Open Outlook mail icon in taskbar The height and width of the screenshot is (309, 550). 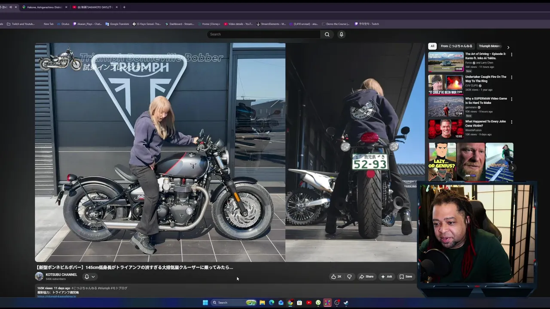tap(281, 303)
